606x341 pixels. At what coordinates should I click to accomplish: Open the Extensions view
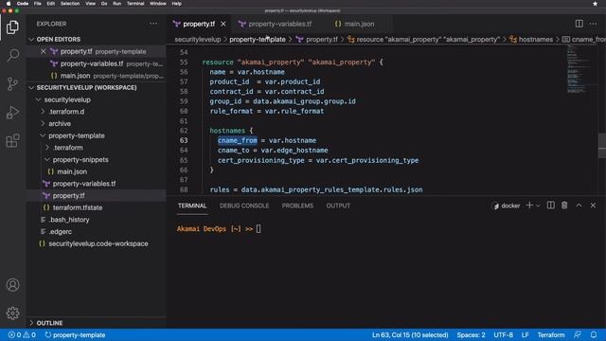coord(12,141)
